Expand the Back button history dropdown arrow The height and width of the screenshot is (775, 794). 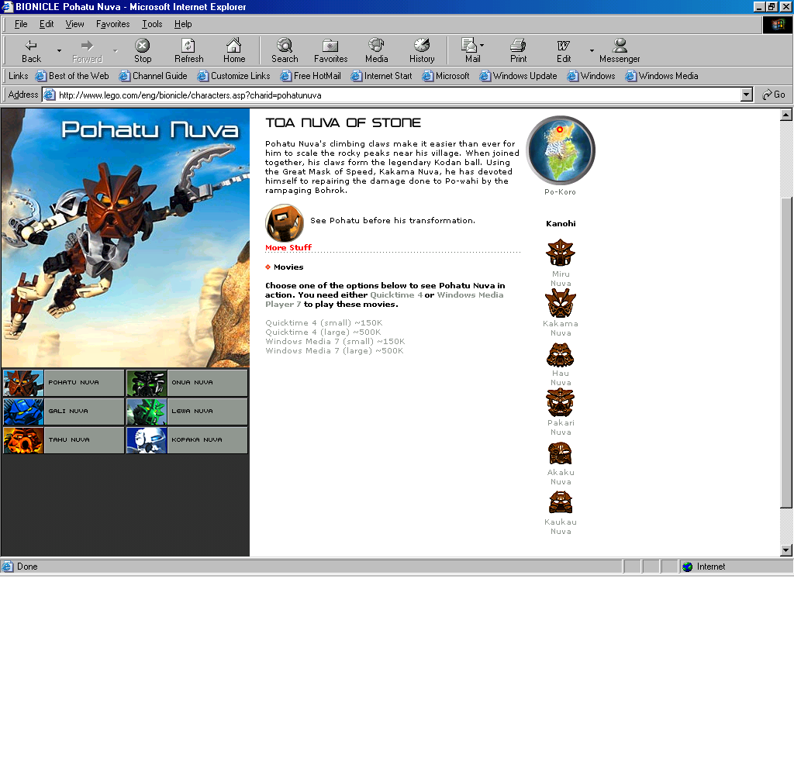point(59,51)
